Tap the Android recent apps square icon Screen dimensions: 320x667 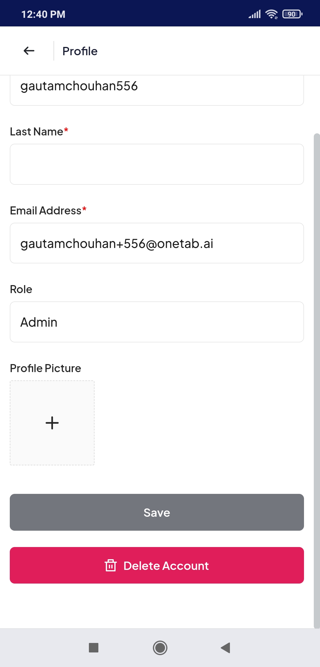click(x=94, y=647)
